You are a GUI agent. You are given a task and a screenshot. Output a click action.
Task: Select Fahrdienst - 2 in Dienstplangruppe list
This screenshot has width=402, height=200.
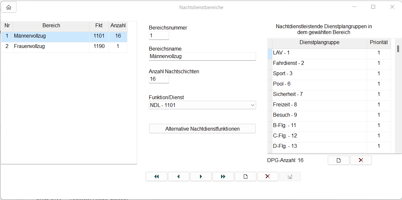pos(319,63)
